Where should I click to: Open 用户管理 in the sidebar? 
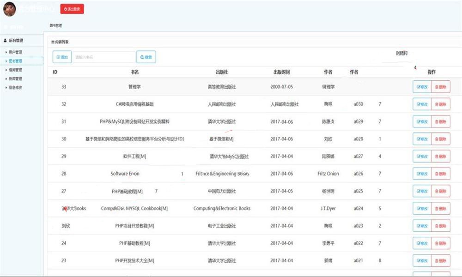point(15,52)
